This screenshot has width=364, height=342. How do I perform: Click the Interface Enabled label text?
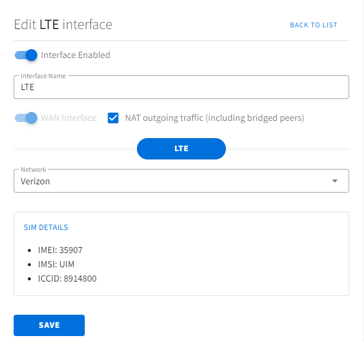[75, 55]
